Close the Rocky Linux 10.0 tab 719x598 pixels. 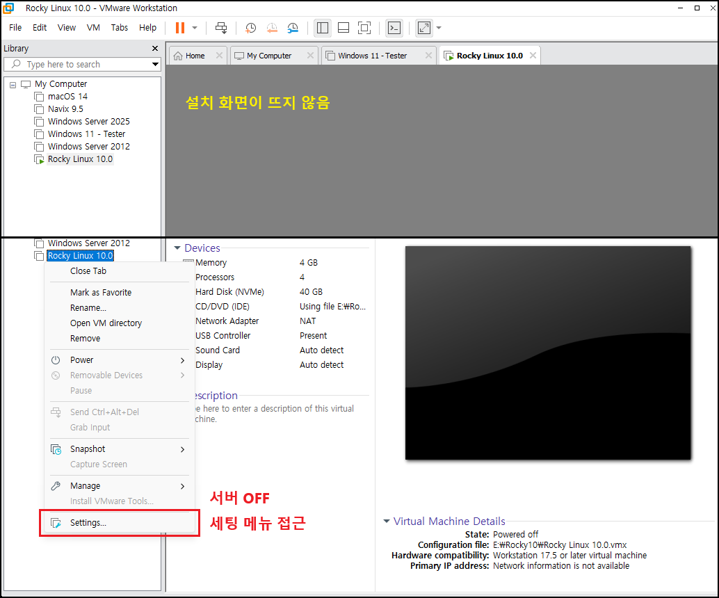[533, 56]
